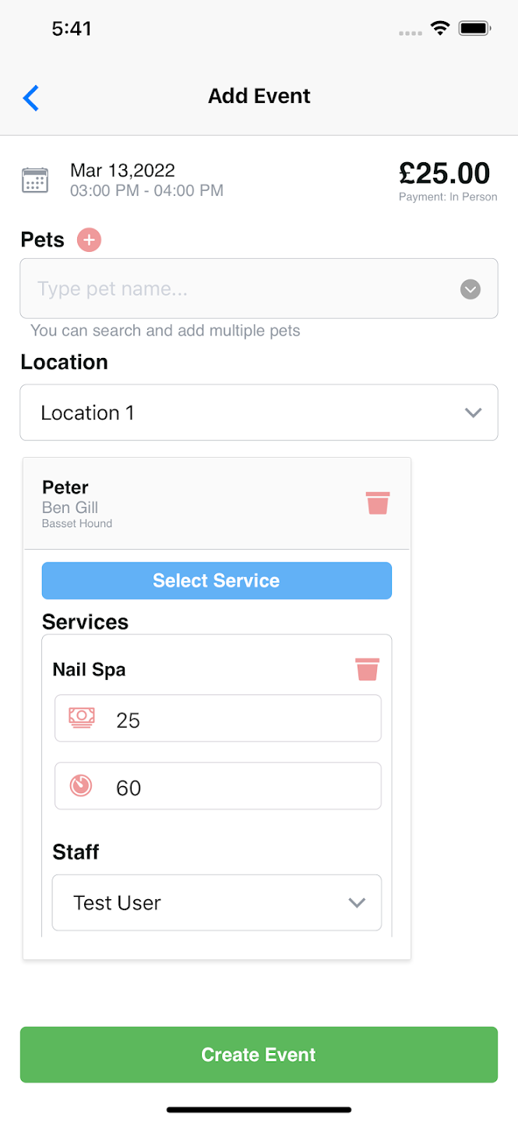Open the Staff dropdown showing Test User

[x=357, y=902]
